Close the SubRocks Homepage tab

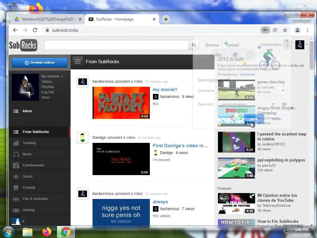(154, 19)
